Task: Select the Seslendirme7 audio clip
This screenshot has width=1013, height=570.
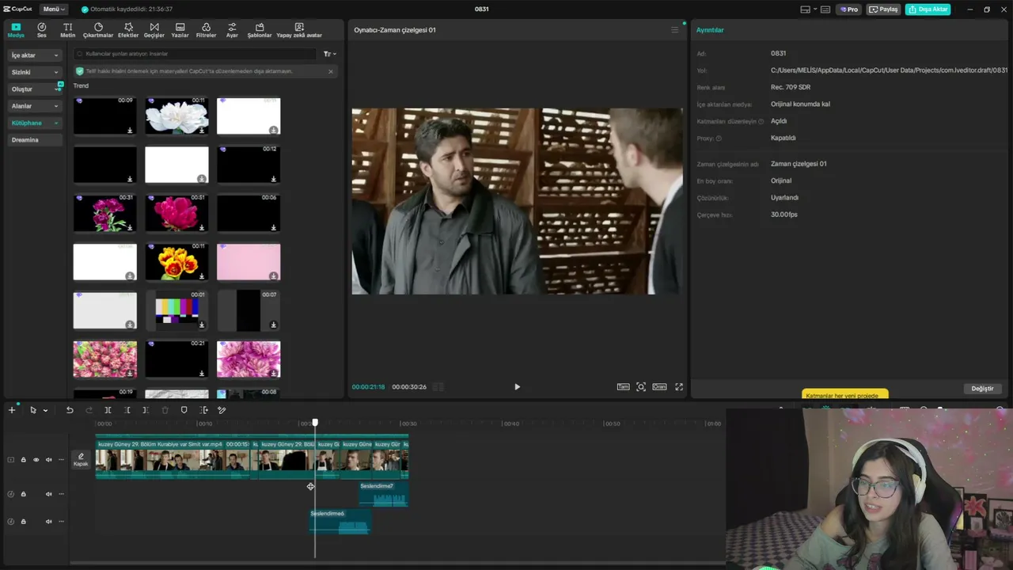Action: pos(383,494)
